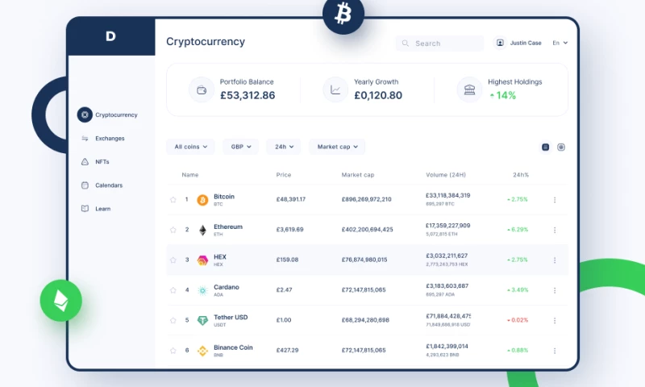This screenshot has width=645, height=387.
Task: Click Portfolio Balance value £53,312.86
Action: point(248,95)
